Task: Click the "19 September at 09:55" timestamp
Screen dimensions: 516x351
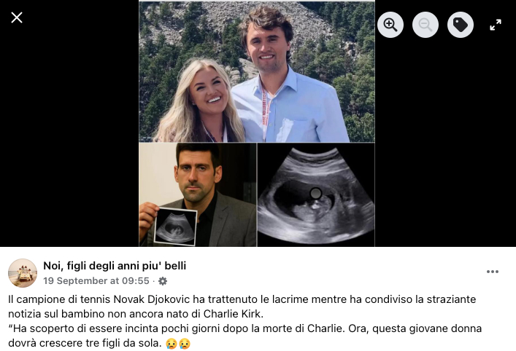Action: [x=96, y=281]
